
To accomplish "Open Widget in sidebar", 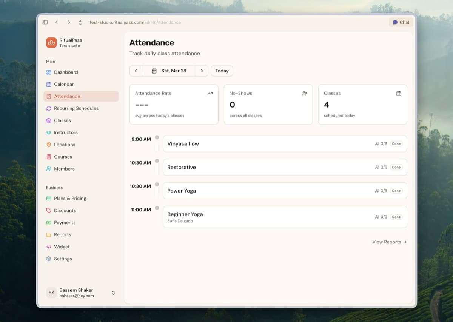I will 81,247.
